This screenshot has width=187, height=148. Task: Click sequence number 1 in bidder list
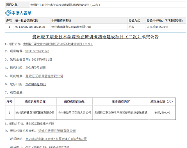(x=9, y=27)
